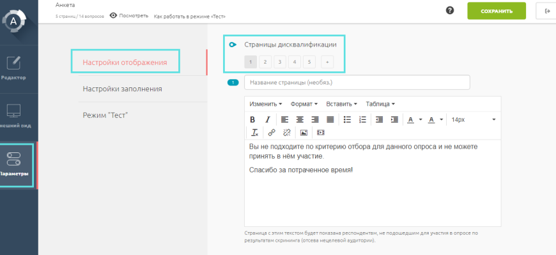Screen dimensions: 556x255
Task: Select the Настройки заполнения tab
Action: pos(122,89)
